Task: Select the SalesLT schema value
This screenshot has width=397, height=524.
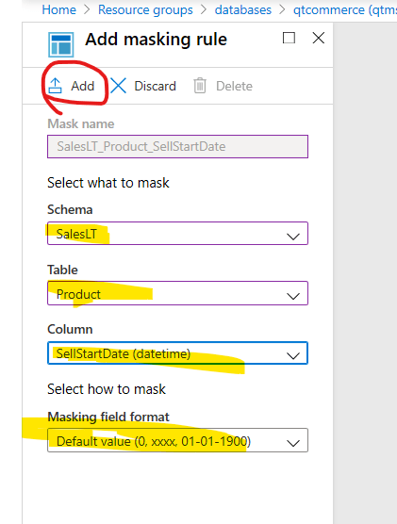Action: [76, 234]
